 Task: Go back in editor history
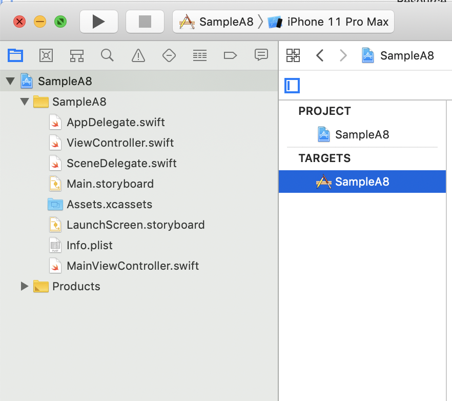coord(320,55)
